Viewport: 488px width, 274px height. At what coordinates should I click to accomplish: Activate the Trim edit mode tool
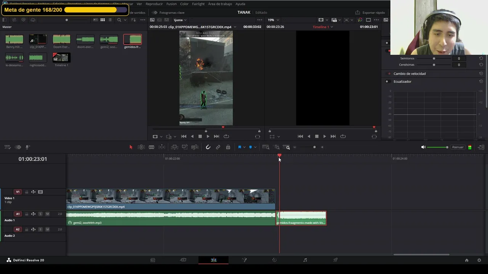click(141, 147)
